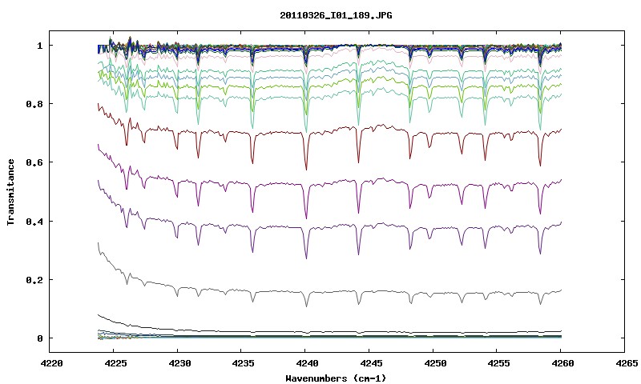Image resolution: width=641 pixels, height=384 pixels.
Task: Click the y-axis tick label 0.2
Action: click(x=34, y=280)
